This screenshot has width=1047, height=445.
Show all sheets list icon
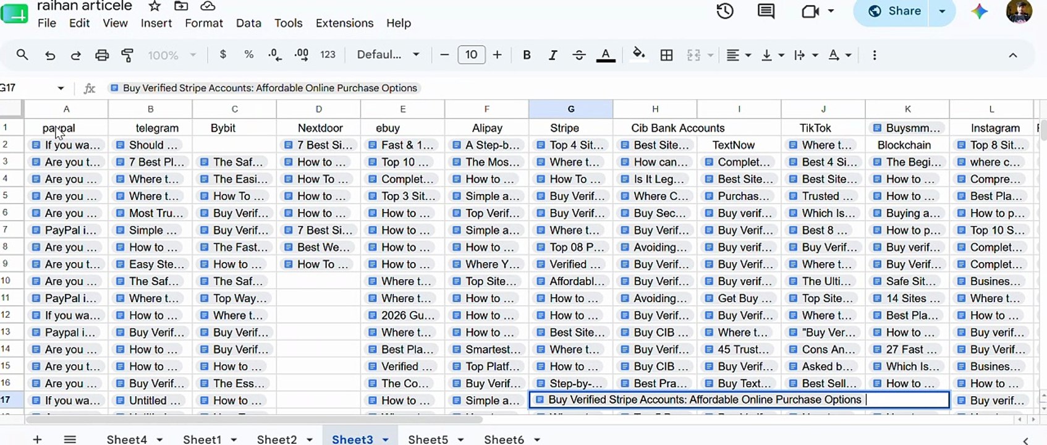click(70, 439)
